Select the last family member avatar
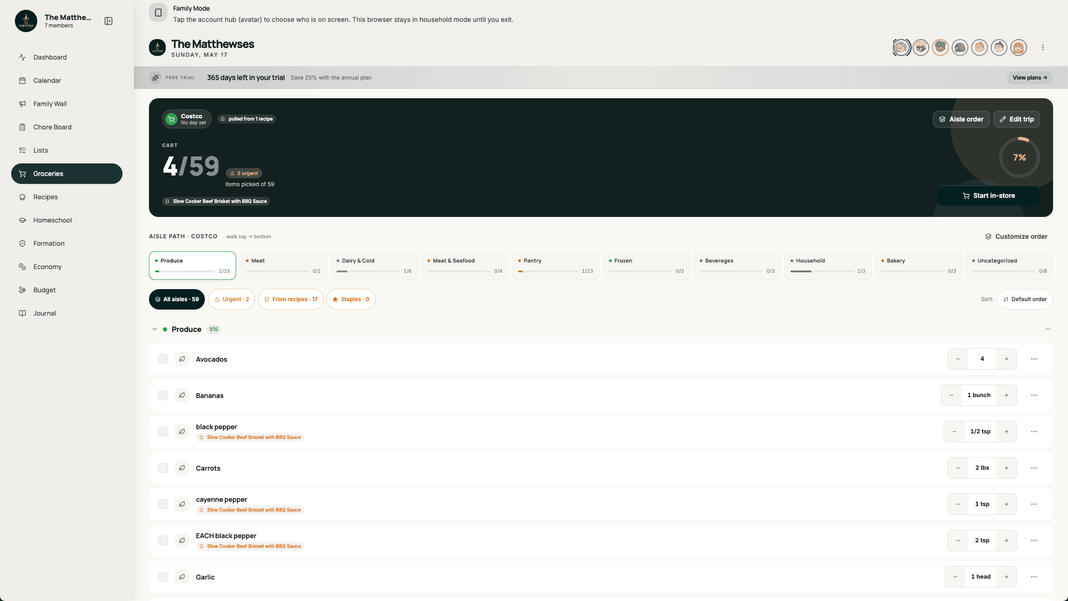1068x601 pixels. click(x=1019, y=47)
